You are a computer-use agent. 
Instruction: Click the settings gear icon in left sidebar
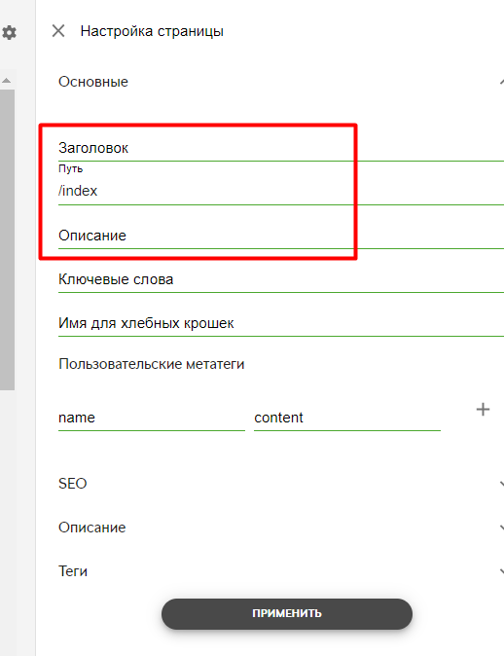pyautogui.click(x=9, y=32)
